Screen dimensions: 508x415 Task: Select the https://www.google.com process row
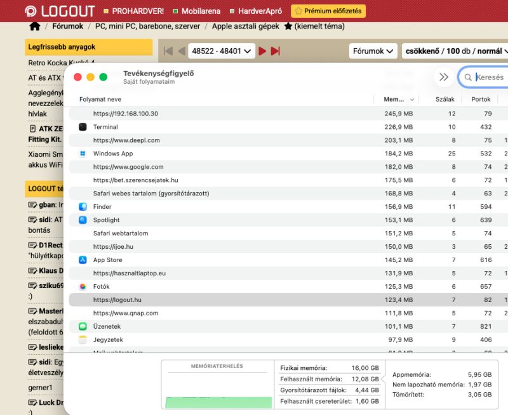(288, 167)
